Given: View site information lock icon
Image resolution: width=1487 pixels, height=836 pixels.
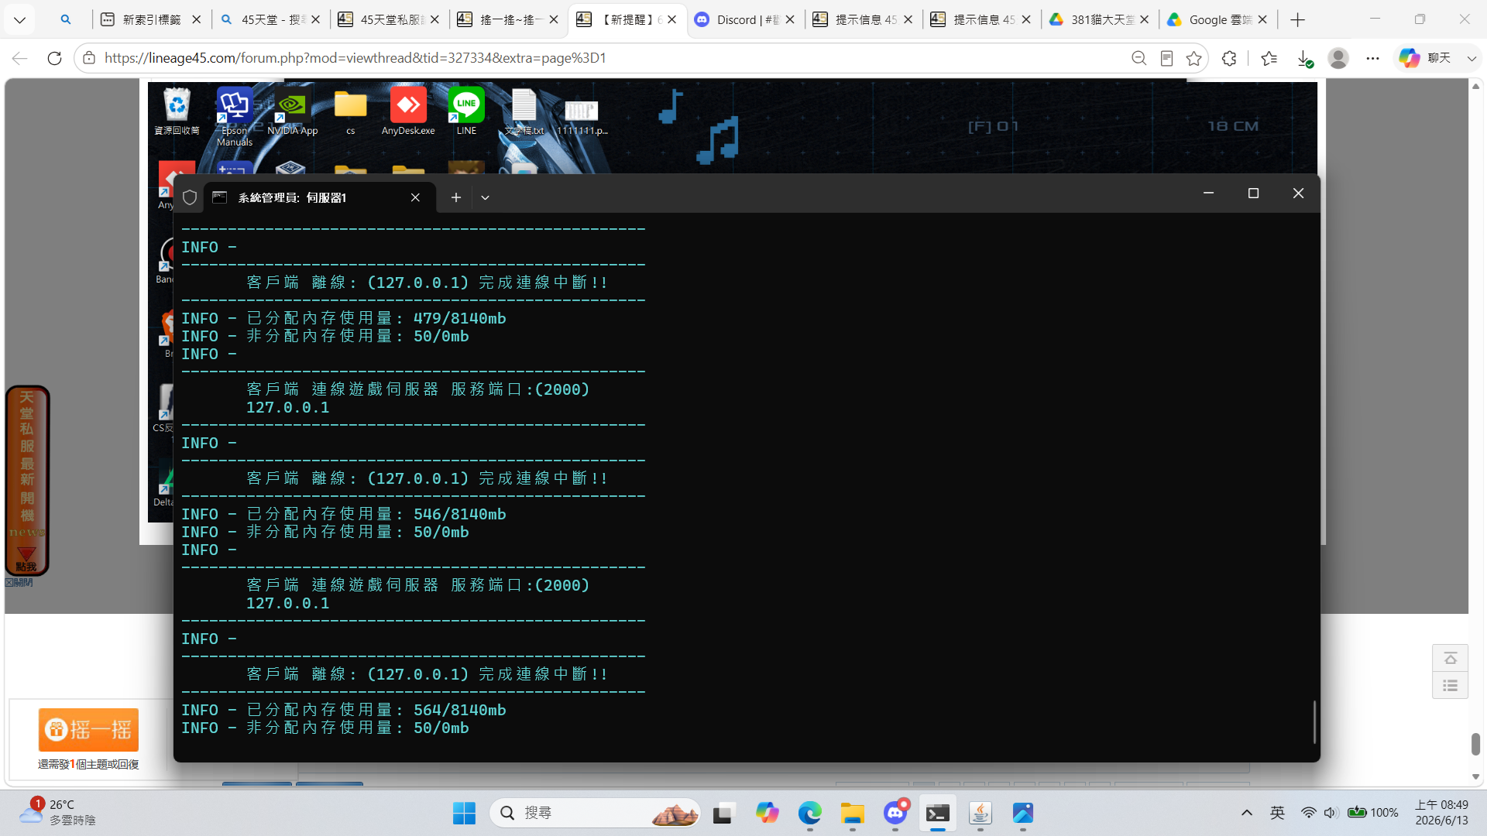Looking at the screenshot, I should pos(89,58).
